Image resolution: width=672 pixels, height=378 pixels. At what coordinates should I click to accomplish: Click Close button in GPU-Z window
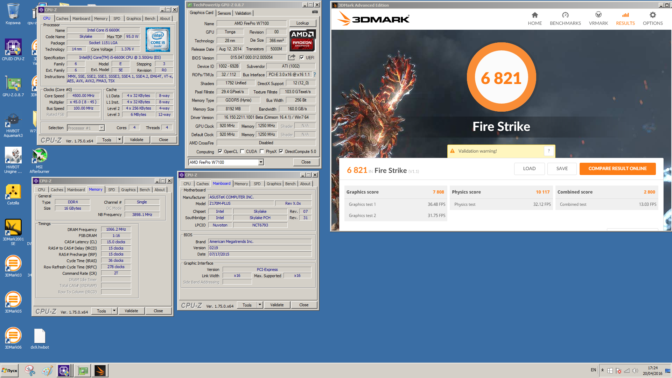point(306,162)
